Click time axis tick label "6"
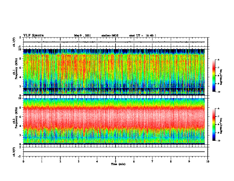The height and width of the screenshot is (181, 234). tap(134, 161)
